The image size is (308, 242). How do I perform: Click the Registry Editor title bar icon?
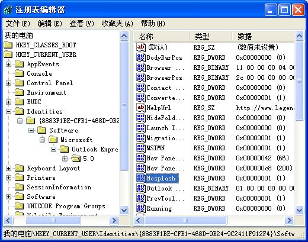(8, 9)
